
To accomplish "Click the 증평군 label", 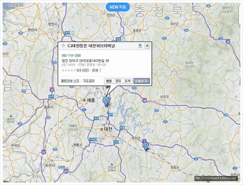I will click(137, 30).
